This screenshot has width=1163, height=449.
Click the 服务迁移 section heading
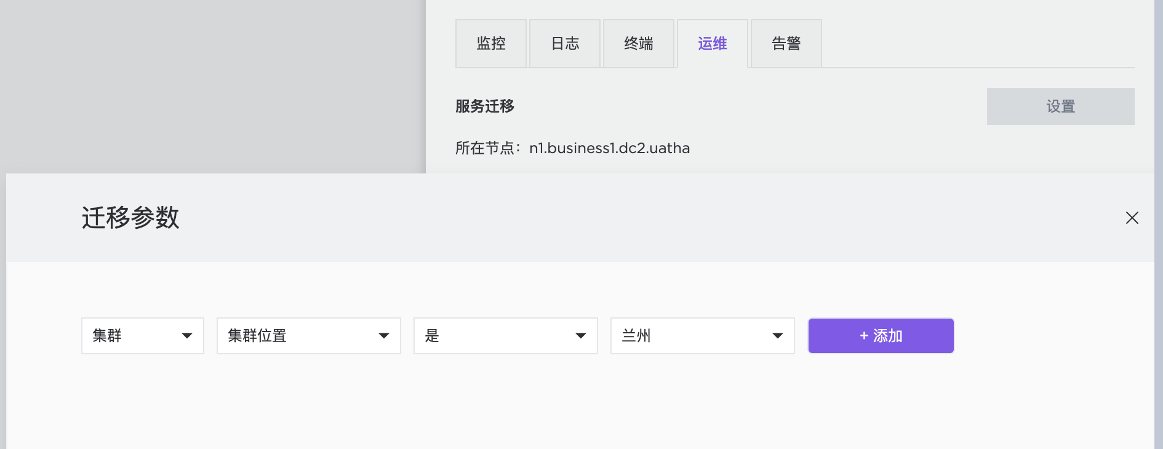click(485, 106)
